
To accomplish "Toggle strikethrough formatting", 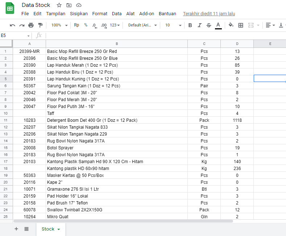I will 209,25.
